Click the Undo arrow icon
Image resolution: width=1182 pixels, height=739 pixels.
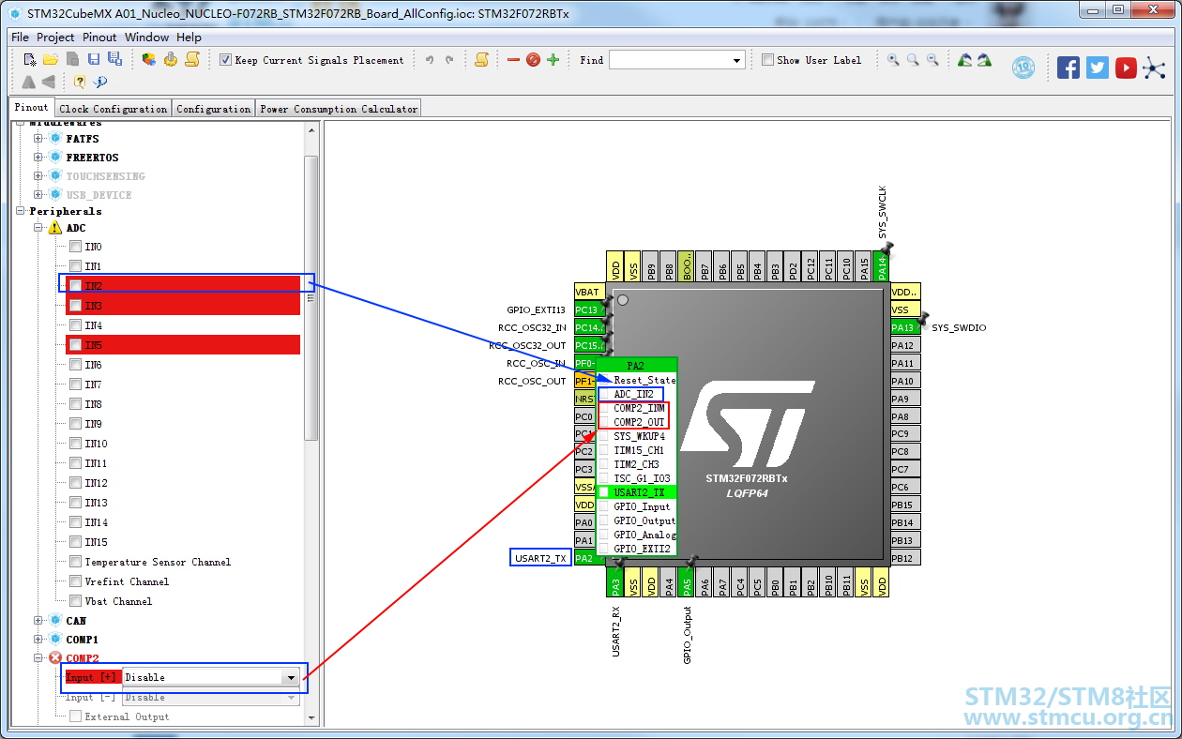pyautogui.click(x=430, y=60)
